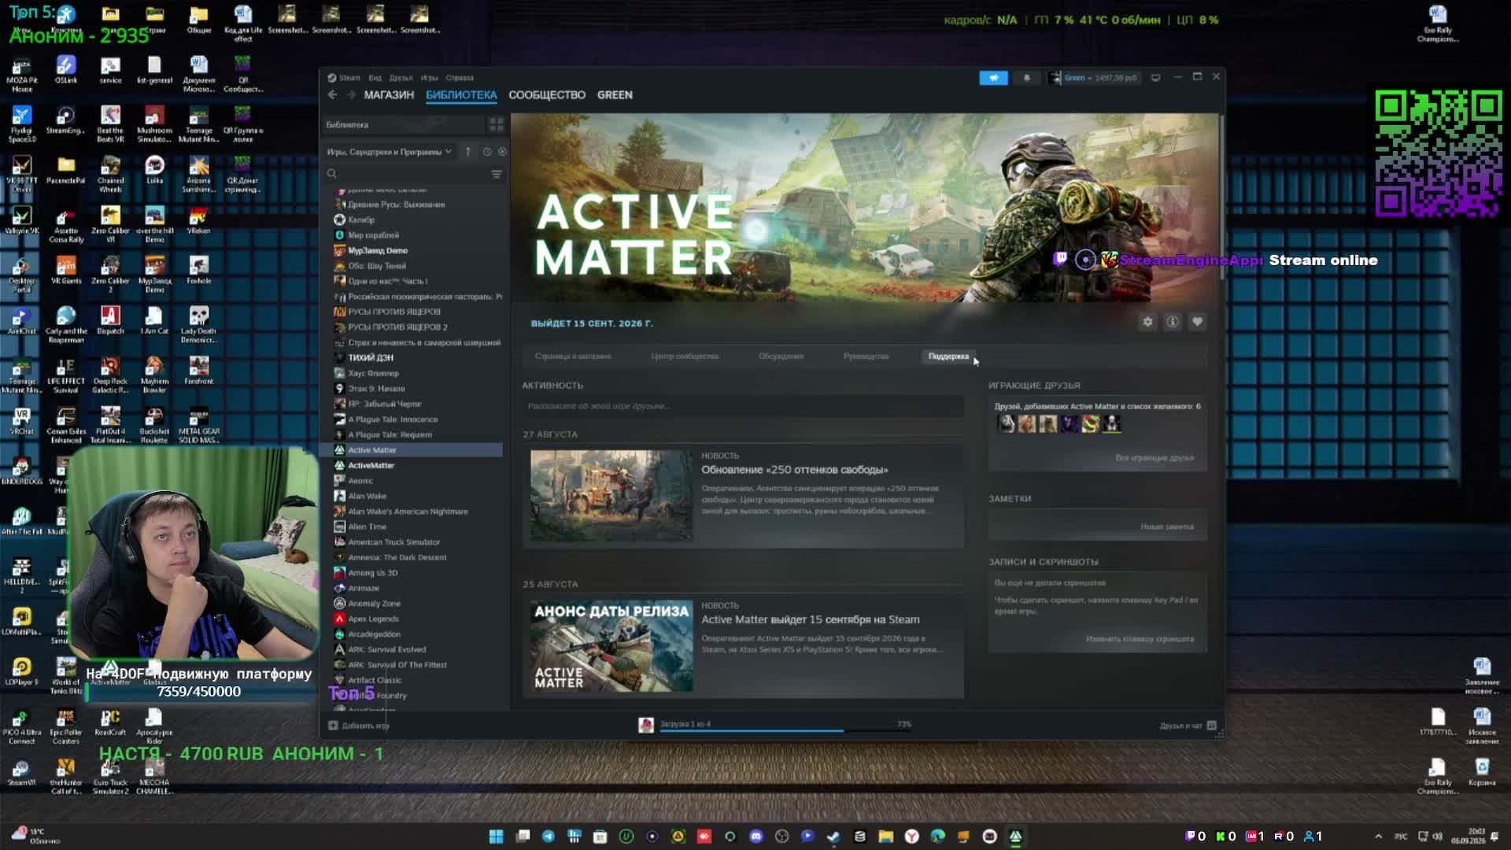This screenshot has height=850, width=1511.
Task: Open Steam notifications bell
Action: tap(1026, 78)
